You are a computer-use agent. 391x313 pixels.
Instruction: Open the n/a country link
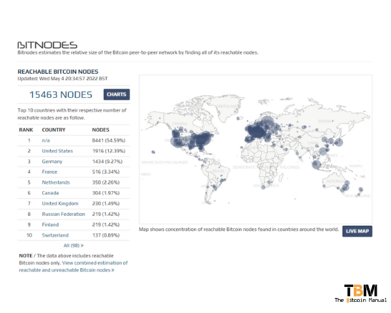click(46, 140)
